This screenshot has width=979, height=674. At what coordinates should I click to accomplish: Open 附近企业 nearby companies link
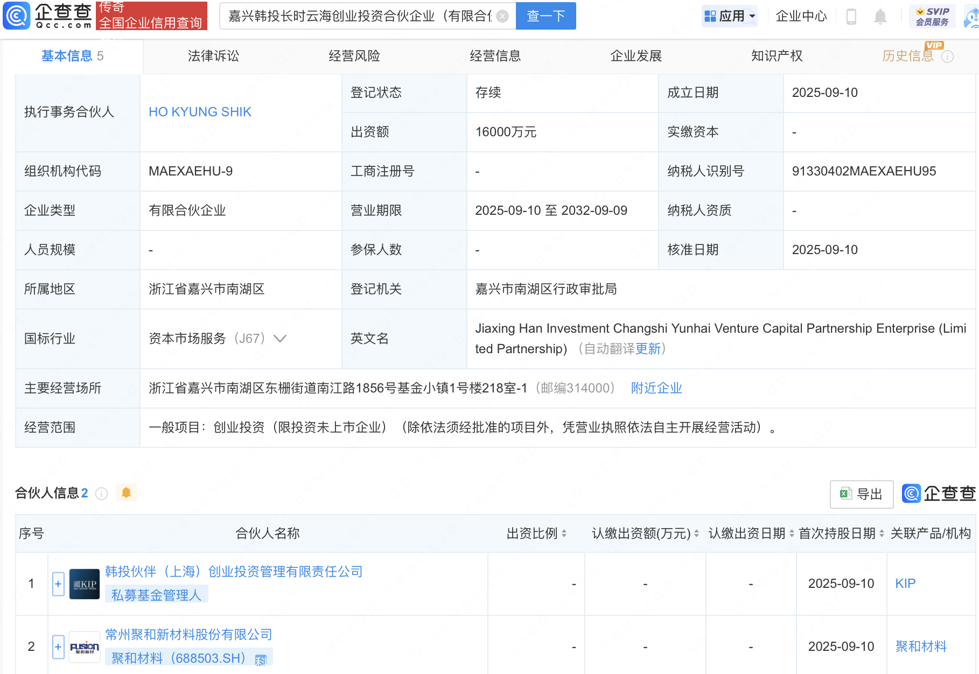tap(656, 388)
